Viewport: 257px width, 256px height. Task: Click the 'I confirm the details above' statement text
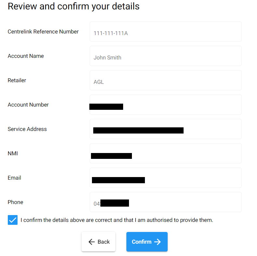117,220
